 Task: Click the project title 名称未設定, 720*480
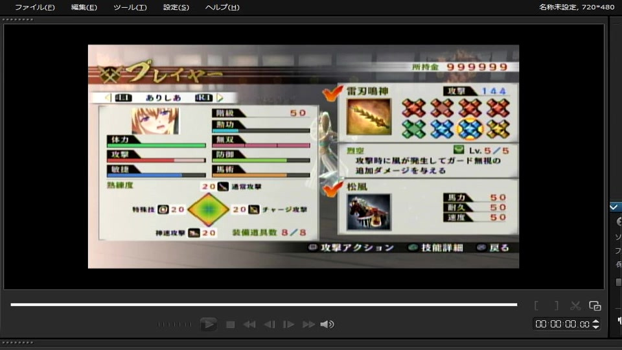point(577,7)
